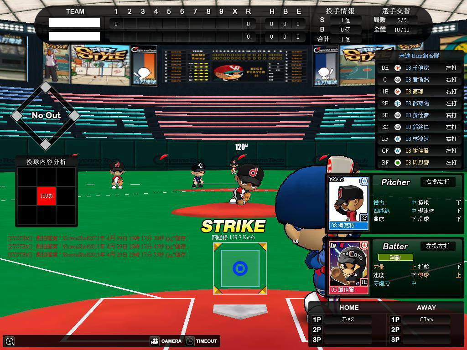Click the snowflake icon on pitcher card
The height and width of the screenshot is (350, 467).
[364, 181]
